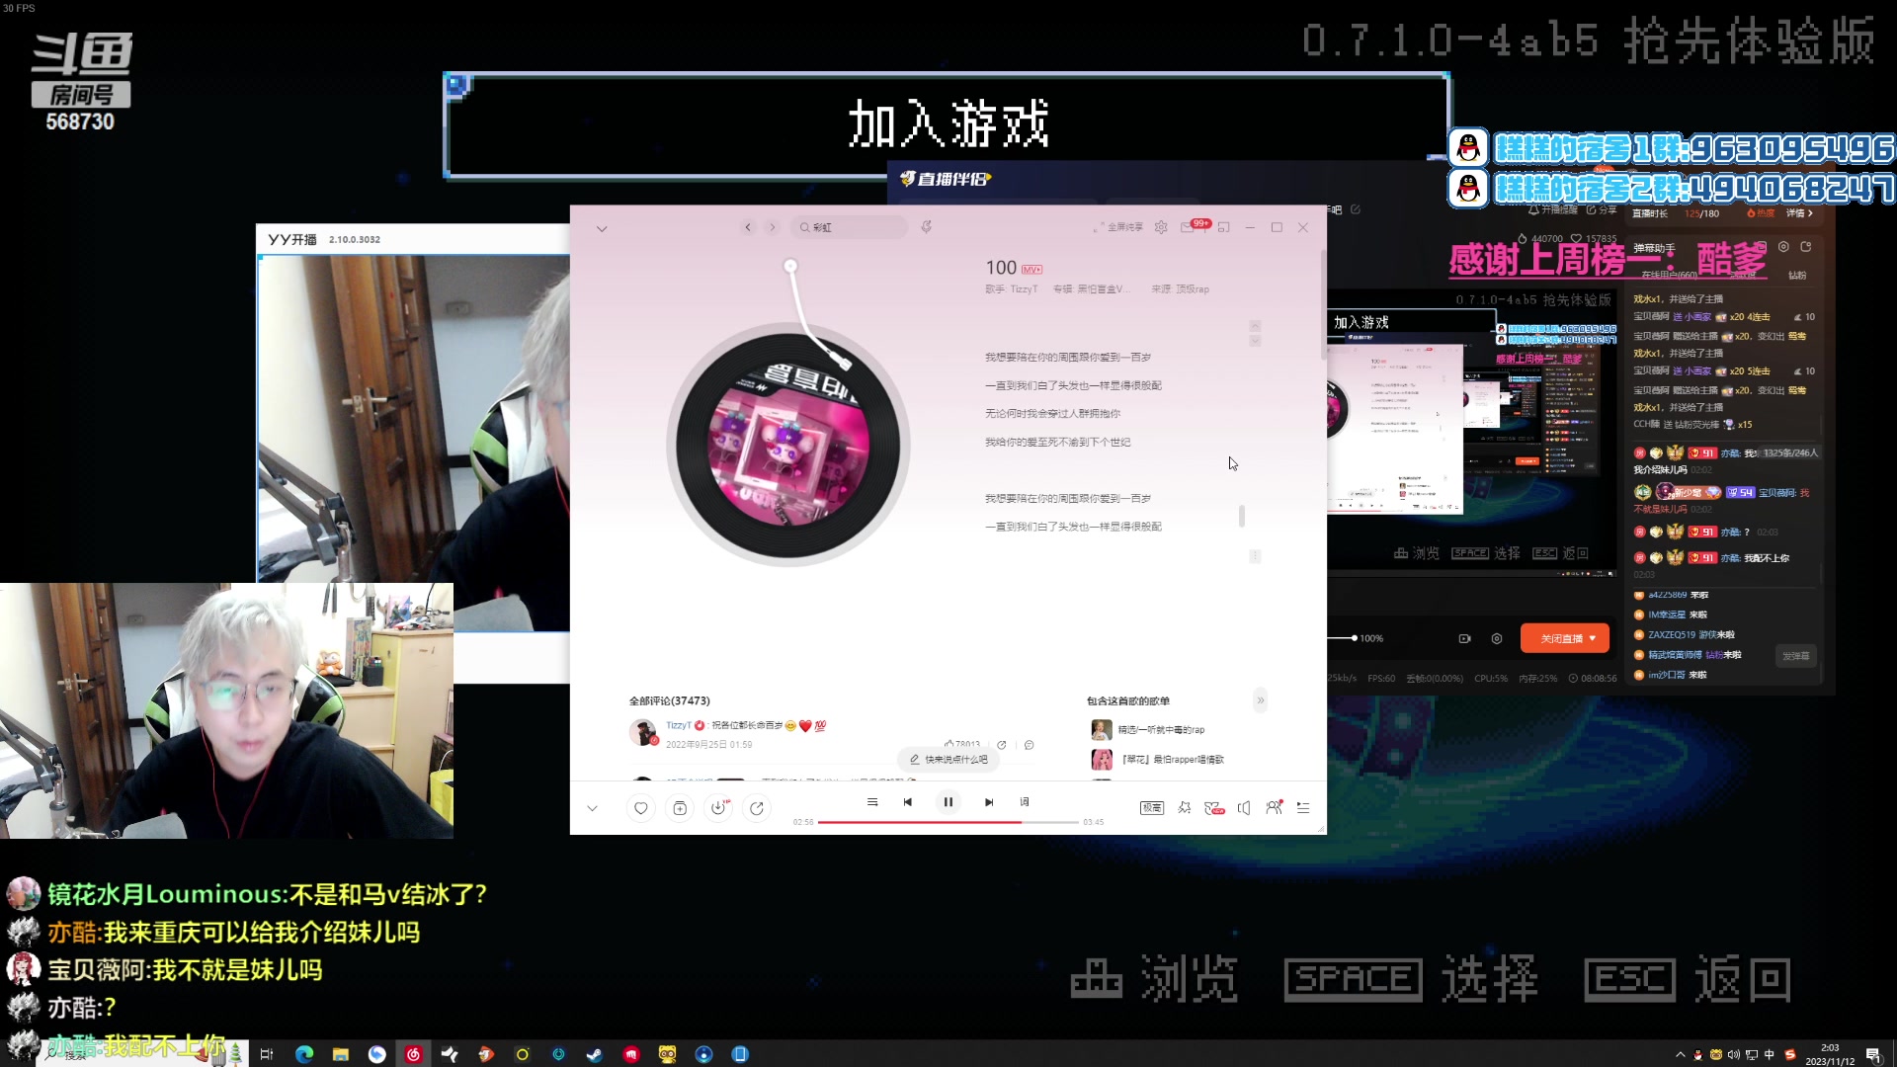
Task: Open NetEase Cloud Music taskbar icon
Action: coord(413,1054)
